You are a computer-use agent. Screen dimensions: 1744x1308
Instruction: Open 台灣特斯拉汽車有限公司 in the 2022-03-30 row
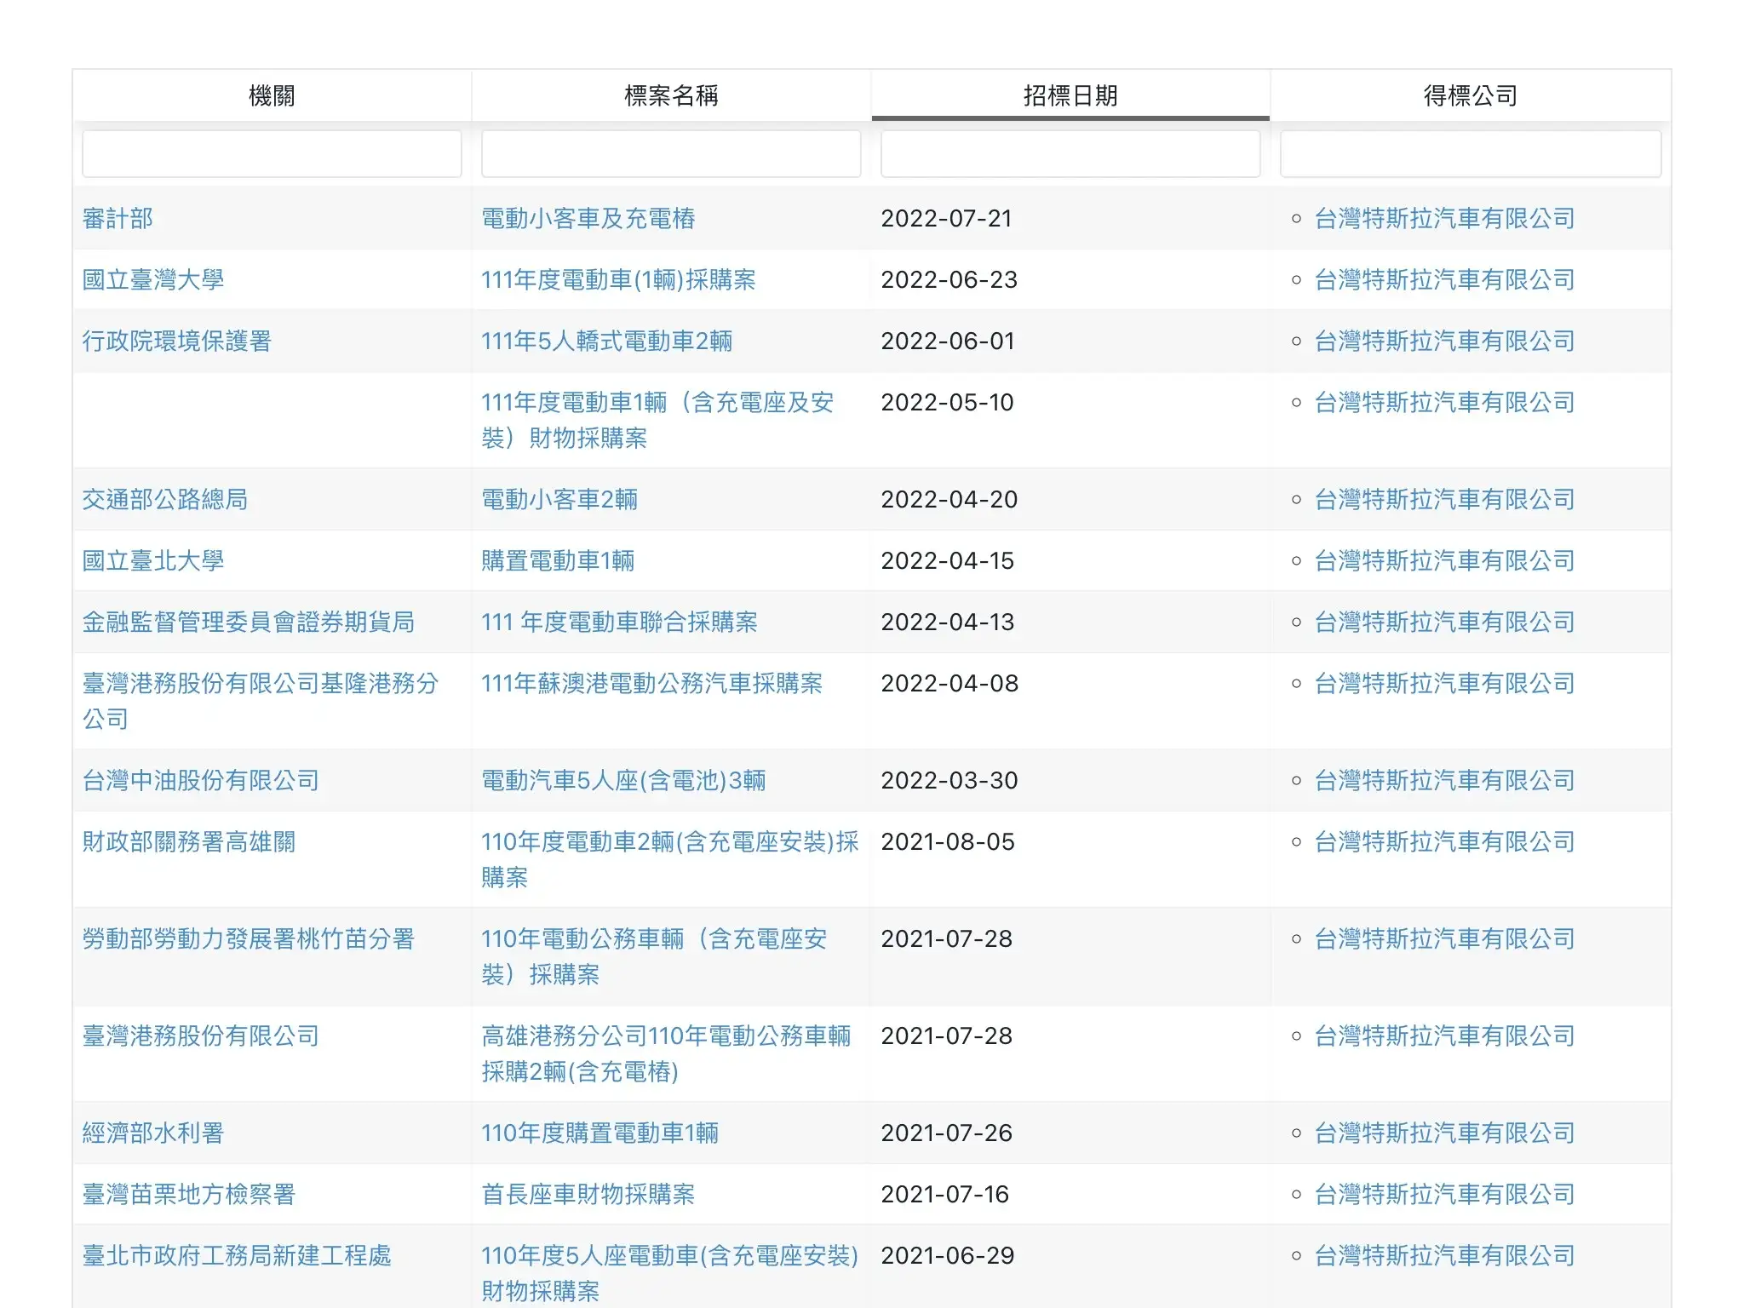(1444, 781)
